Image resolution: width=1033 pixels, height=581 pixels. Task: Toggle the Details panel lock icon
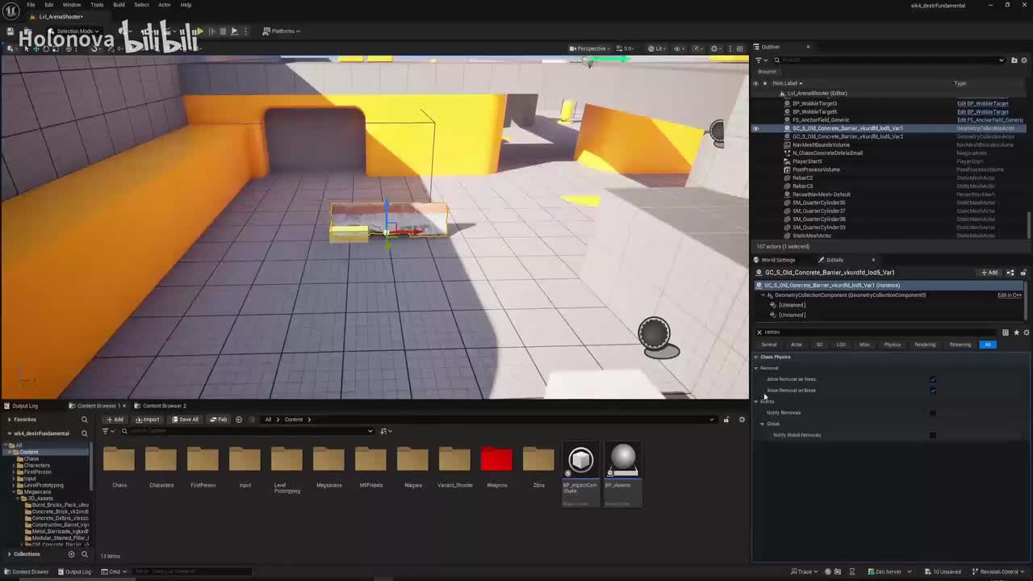click(x=1023, y=273)
